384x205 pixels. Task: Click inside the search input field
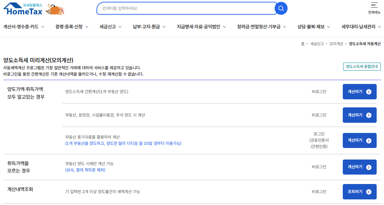click(185, 9)
